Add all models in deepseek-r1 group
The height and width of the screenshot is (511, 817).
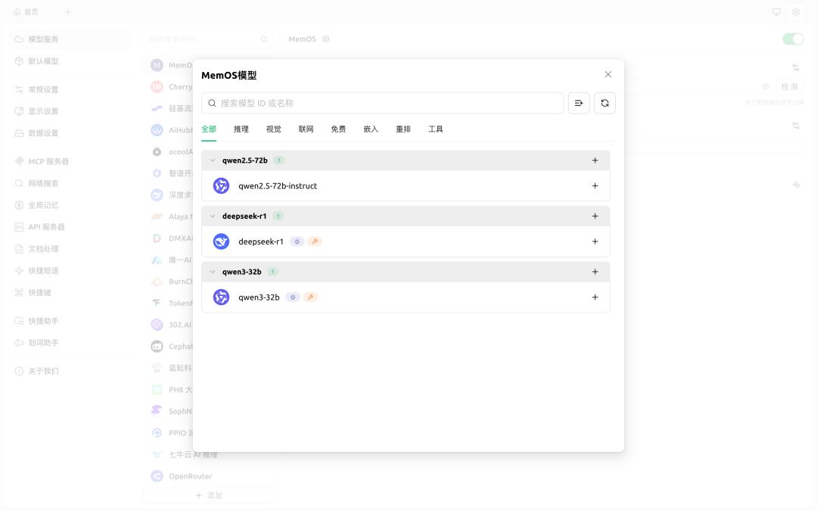click(595, 217)
